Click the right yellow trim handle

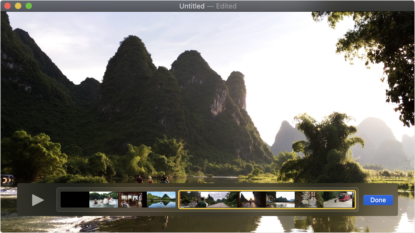pyautogui.click(x=354, y=200)
